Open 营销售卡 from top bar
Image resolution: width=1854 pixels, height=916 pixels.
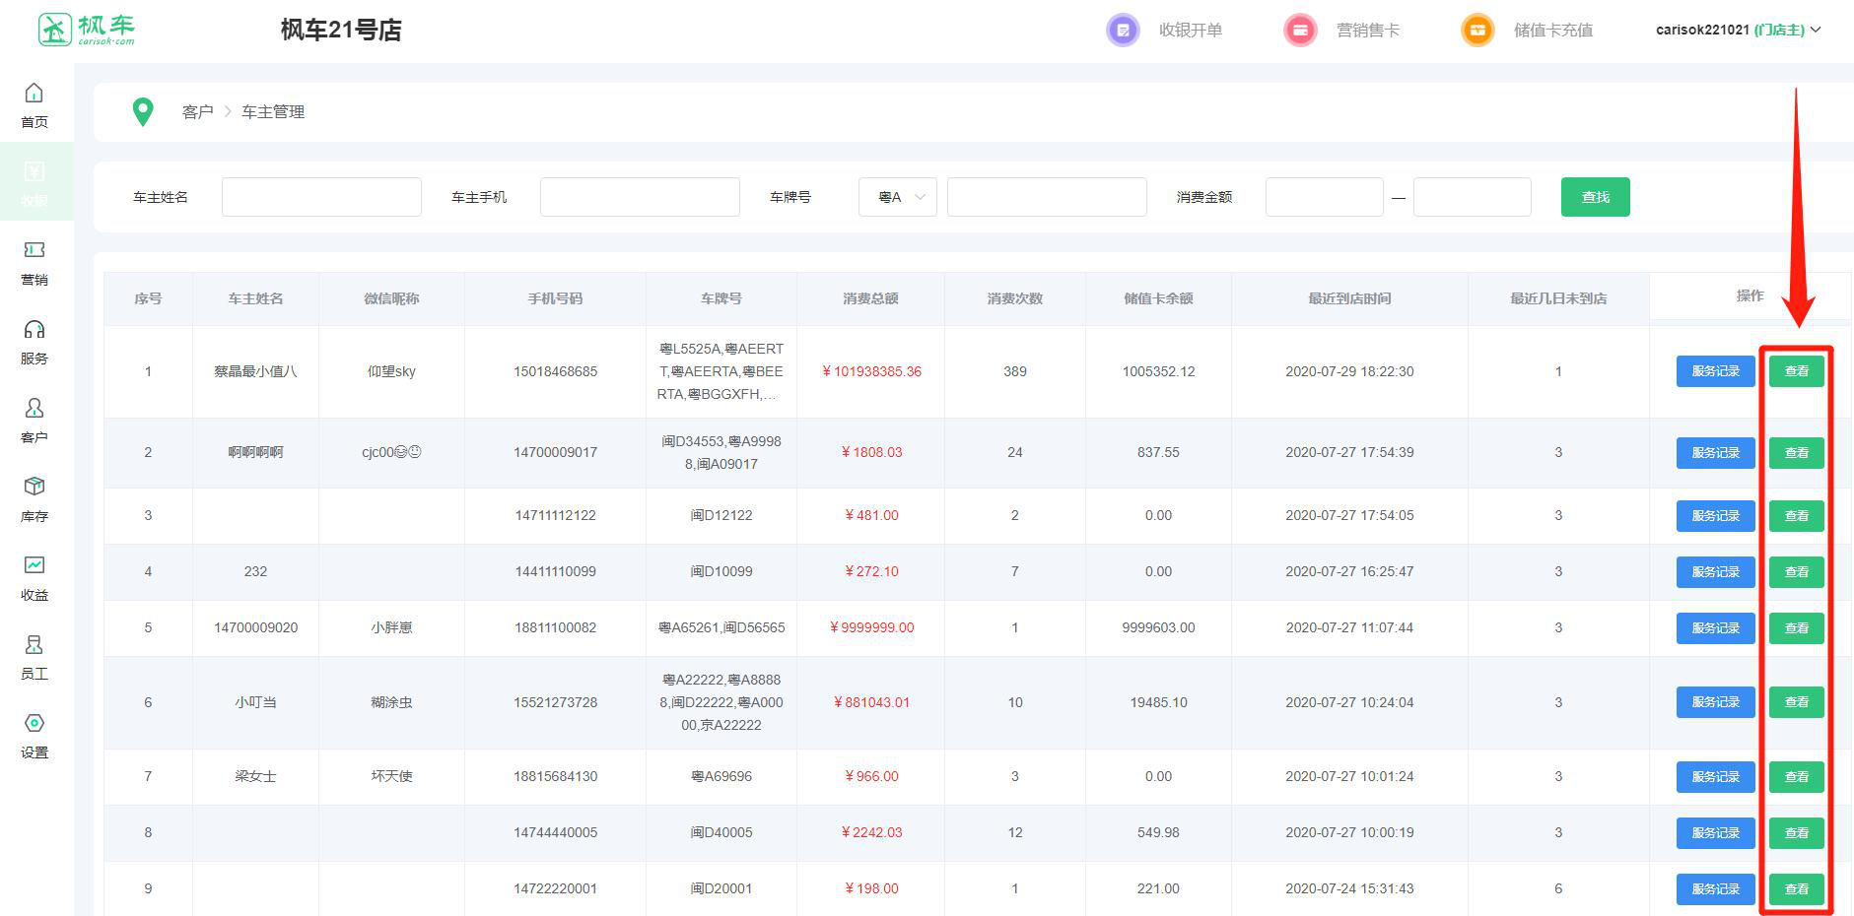[x=1368, y=31]
